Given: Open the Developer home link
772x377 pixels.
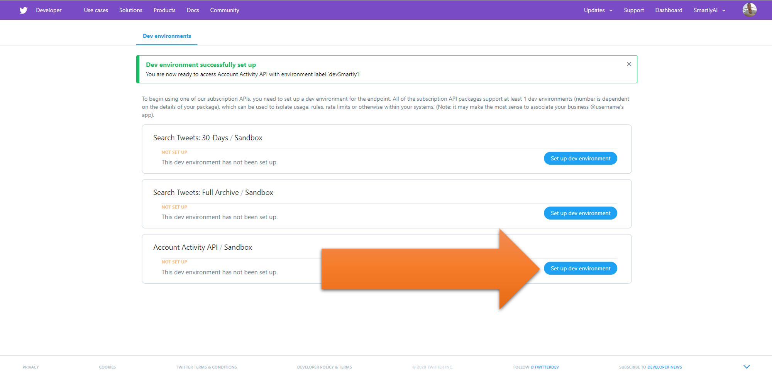Looking at the screenshot, I should coord(49,10).
